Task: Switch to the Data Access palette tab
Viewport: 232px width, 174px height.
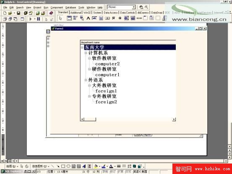Action: click(x=111, y=13)
